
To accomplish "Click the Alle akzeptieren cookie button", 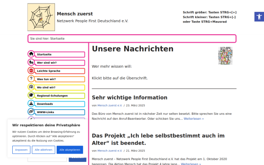I will tap(70, 150).
